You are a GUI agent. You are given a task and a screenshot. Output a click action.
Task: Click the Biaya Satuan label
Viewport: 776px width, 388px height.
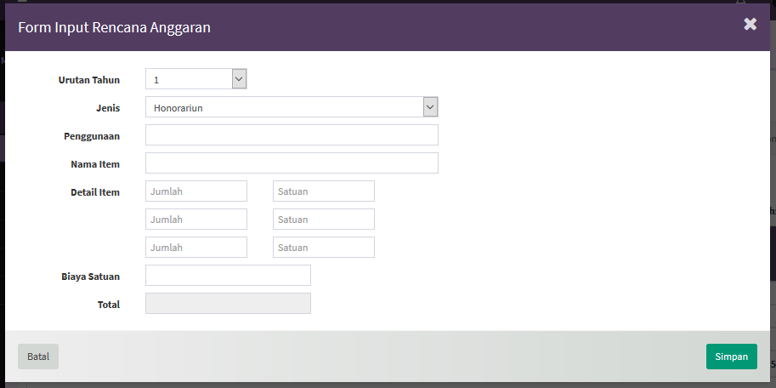91,277
